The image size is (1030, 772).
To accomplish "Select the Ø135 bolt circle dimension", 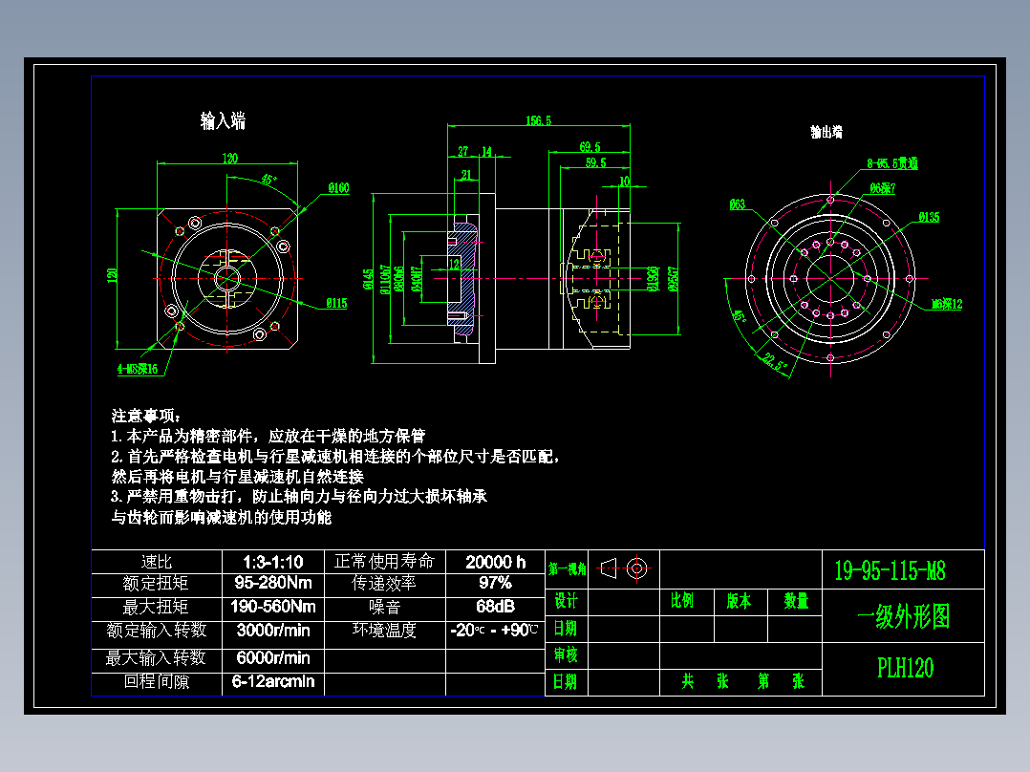I will click(x=932, y=215).
